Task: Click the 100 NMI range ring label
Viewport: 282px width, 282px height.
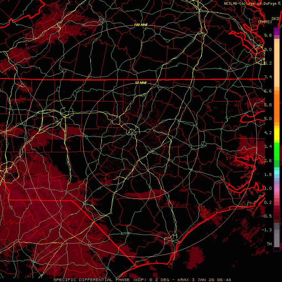Action: coord(141,25)
